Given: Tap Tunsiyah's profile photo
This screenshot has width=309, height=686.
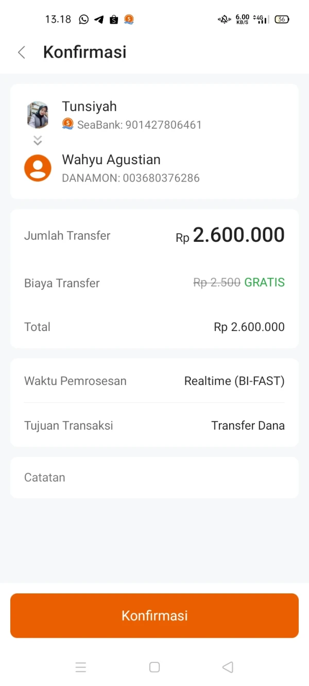Looking at the screenshot, I should click(38, 115).
